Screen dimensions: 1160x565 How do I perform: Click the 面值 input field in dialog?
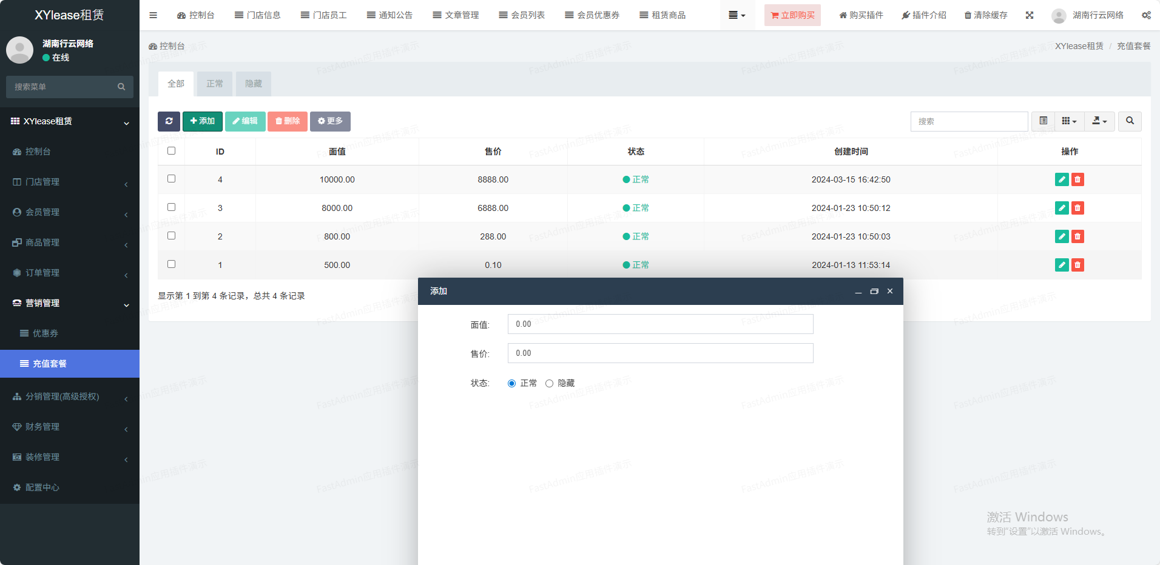point(660,324)
